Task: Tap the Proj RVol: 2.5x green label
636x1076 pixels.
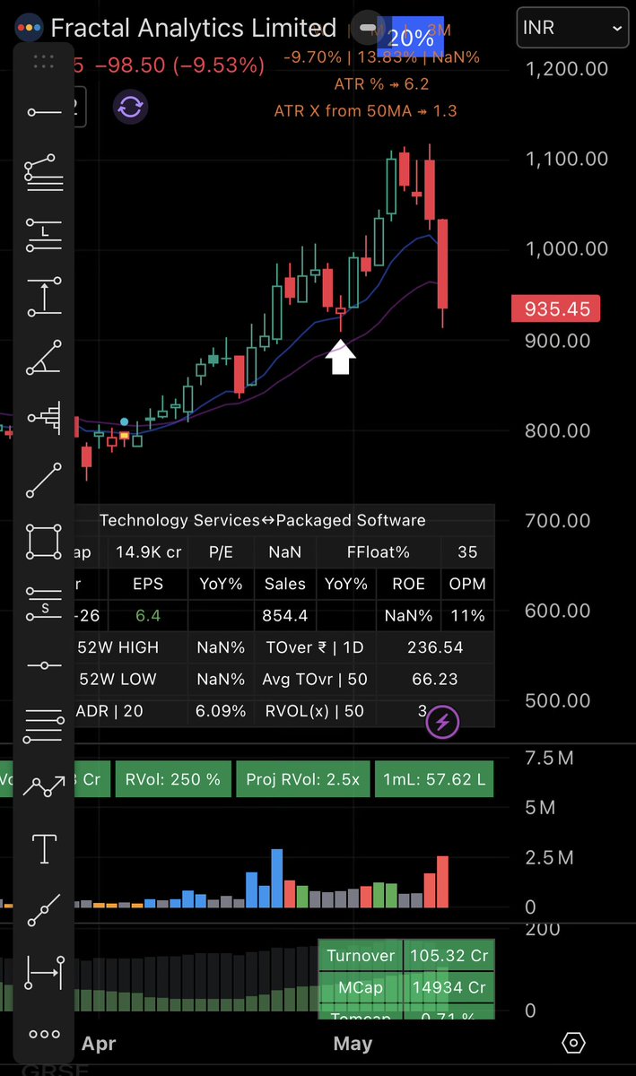Action: click(303, 779)
